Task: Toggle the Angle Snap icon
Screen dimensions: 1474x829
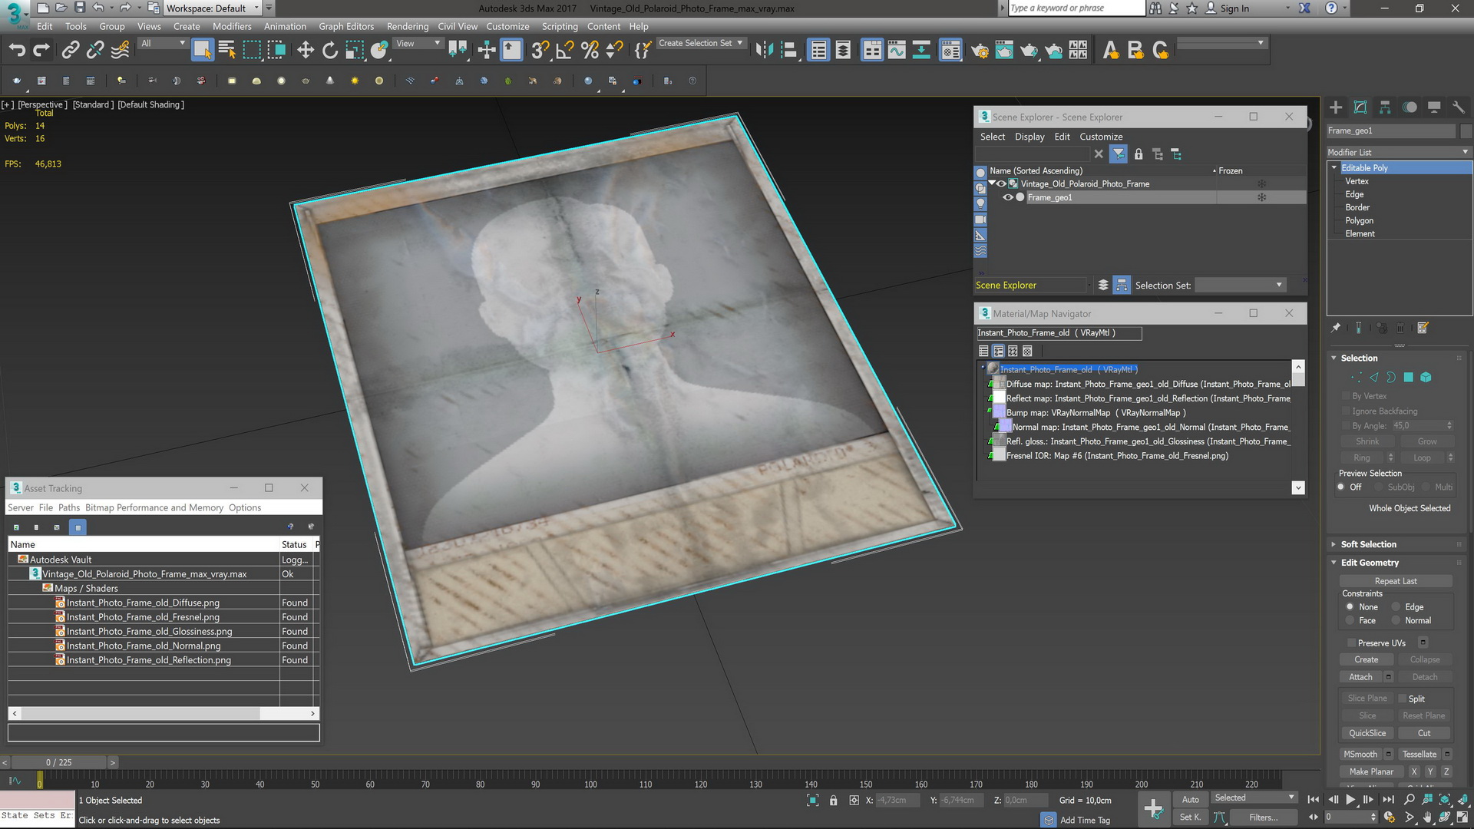Action: tap(565, 51)
